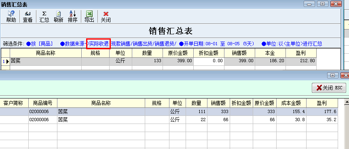Click the profit cell 212.80
This screenshot has width=349, height=149.
click(301, 61)
